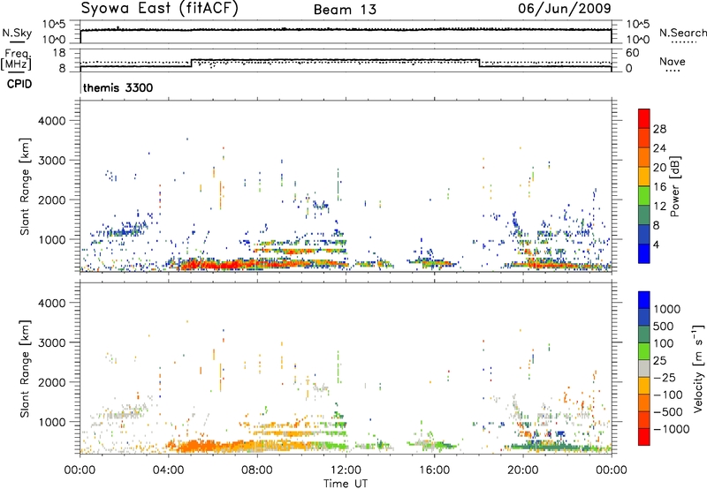Click the right '10^0' noise axis tick
The height and width of the screenshot is (489, 707).
point(638,39)
